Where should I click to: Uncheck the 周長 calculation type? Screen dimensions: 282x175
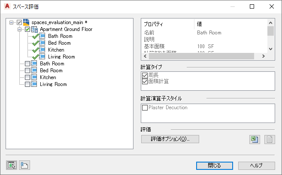(x=144, y=75)
